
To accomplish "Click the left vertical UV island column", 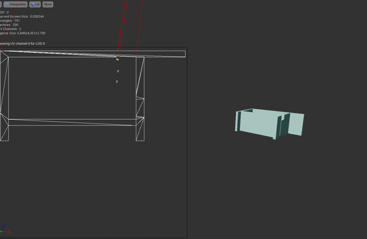I will pyautogui.click(x=4, y=96).
